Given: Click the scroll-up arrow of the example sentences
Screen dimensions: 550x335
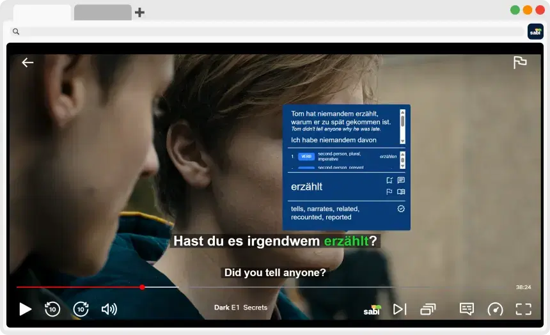Looking at the screenshot, I should click(402, 113).
